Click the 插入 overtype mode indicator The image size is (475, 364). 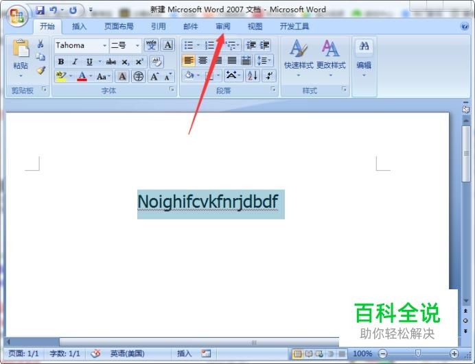click(x=184, y=354)
